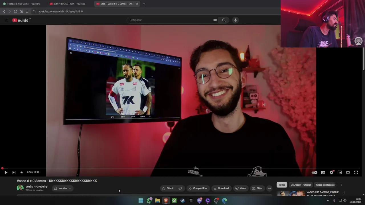This screenshot has width=365, height=205.
Task: Open WhatsApp from taskbar
Action: click(x=149, y=200)
